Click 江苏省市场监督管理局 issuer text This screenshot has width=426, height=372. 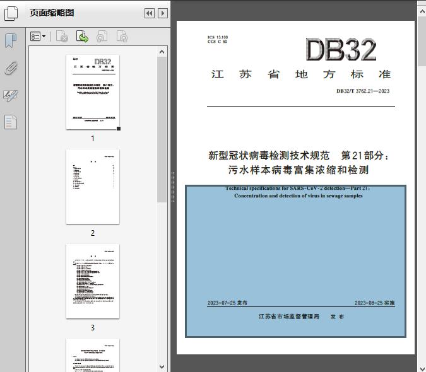(x=289, y=317)
